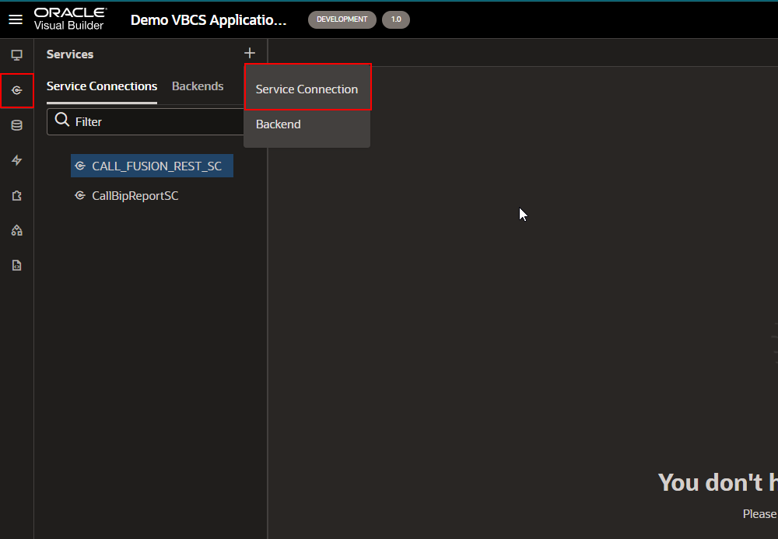Select the Services icon in the navigator

[x=17, y=90]
